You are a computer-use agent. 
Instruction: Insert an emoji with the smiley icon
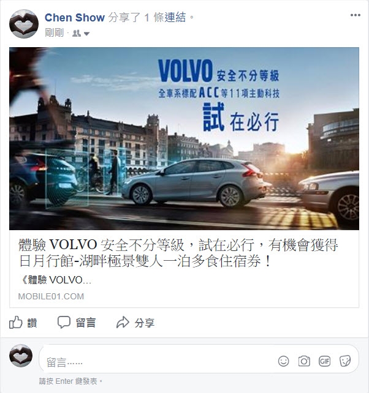click(x=283, y=361)
